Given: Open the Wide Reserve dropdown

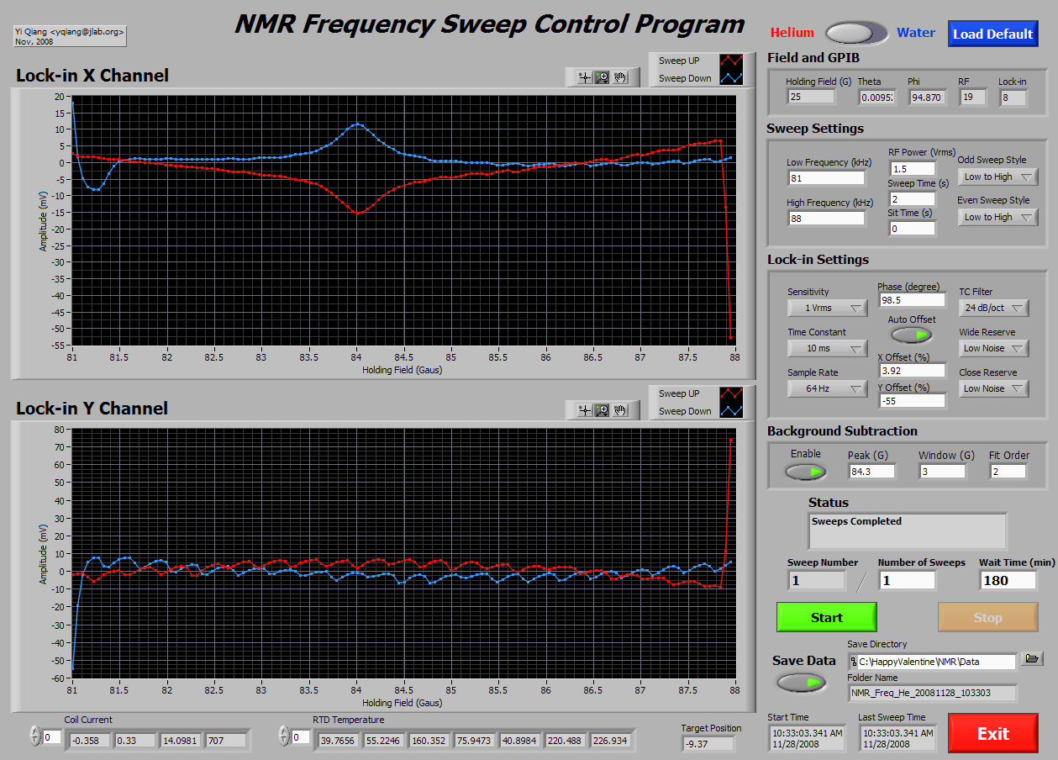Looking at the screenshot, I should (x=995, y=348).
